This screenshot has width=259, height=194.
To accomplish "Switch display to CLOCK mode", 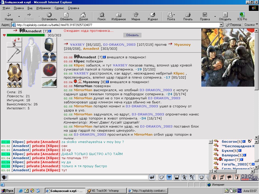I will coord(245,180).
